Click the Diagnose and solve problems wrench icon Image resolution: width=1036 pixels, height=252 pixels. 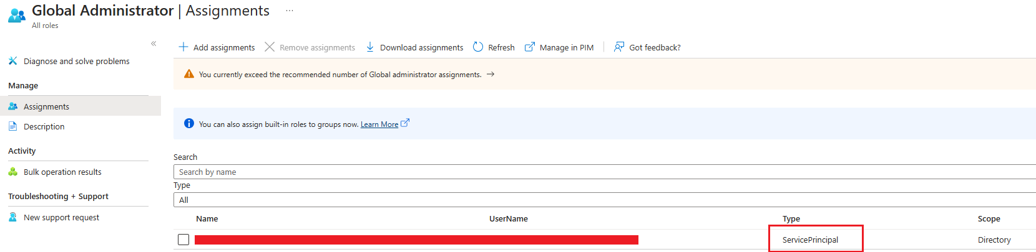pyautogui.click(x=12, y=61)
